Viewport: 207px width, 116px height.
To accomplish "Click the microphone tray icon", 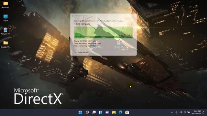I will [x=177, y=112].
